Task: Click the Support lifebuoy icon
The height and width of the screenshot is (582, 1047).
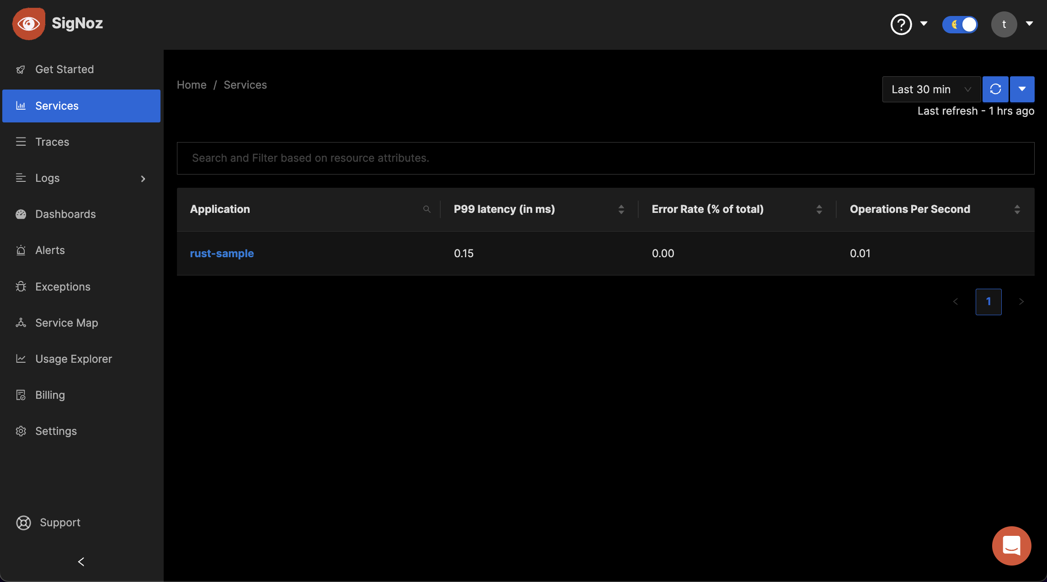Action: click(x=23, y=523)
